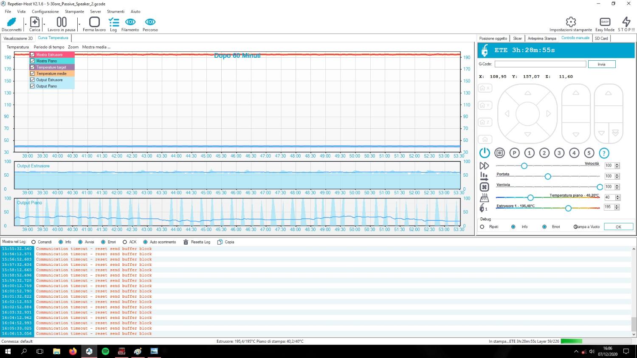The image size is (637, 358).
Task: Switch to the Visualizzazione 3D tab
Action: (18, 38)
